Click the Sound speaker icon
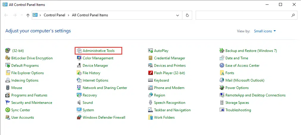The width and height of the screenshot is (301, 135). (79, 103)
